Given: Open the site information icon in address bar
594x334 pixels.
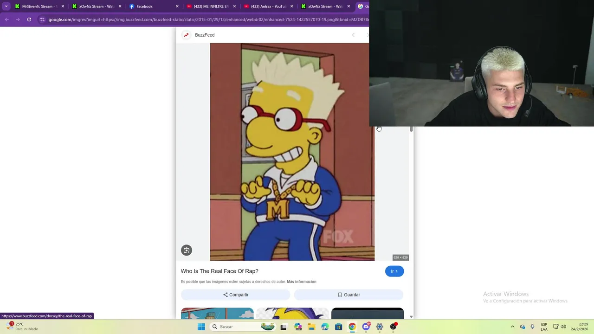Looking at the screenshot, I should [42, 19].
